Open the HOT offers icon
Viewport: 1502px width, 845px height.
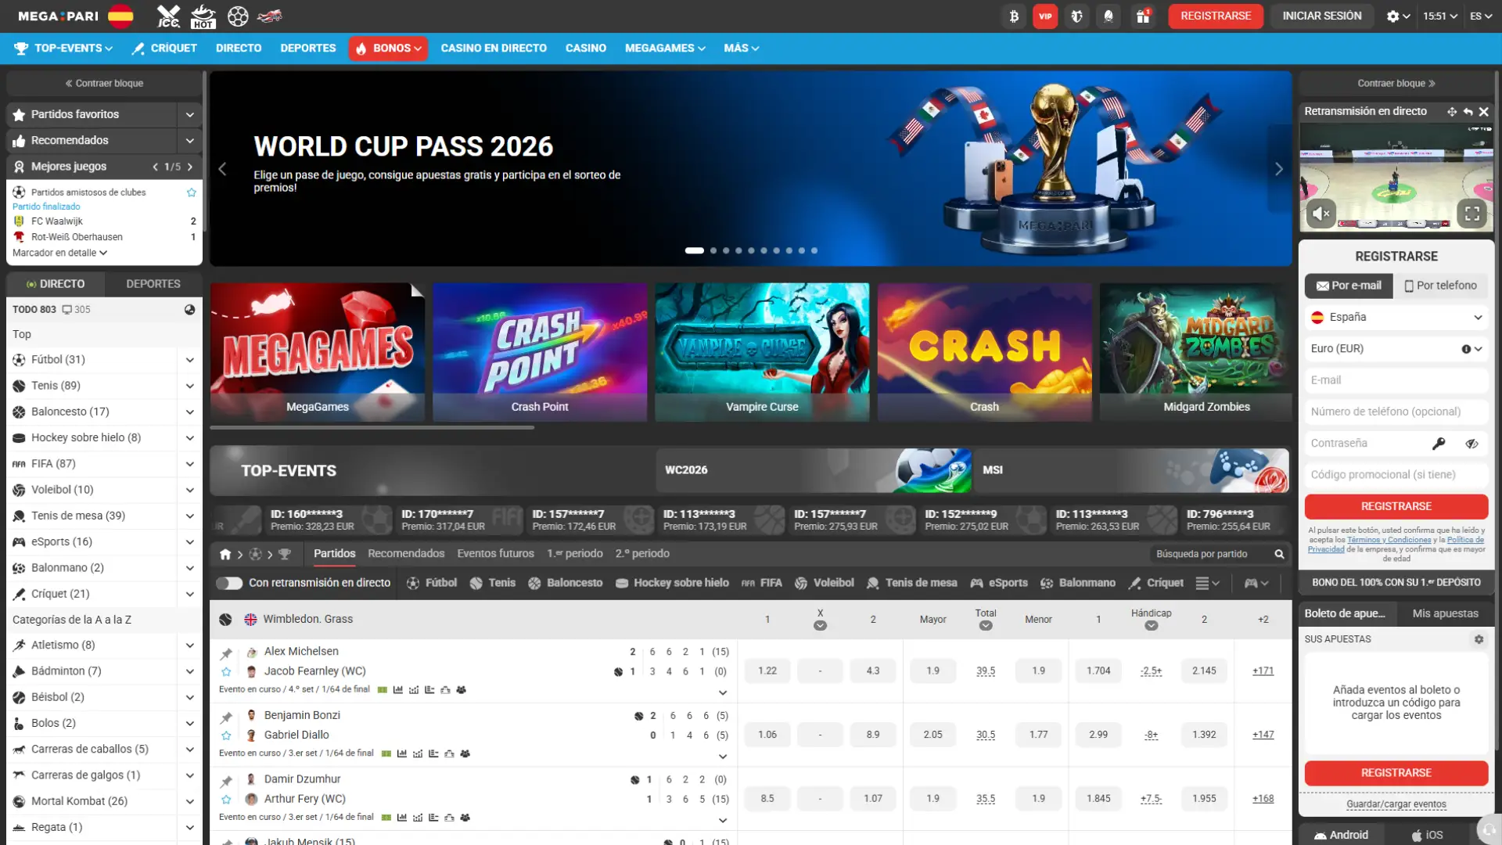(203, 16)
